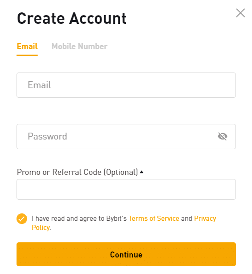Click into the Password field
Viewport: 252px width, 274px height.
(x=126, y=136)
